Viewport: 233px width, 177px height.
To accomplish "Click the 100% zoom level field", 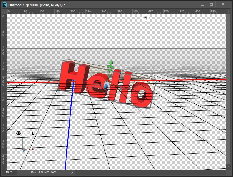I will (9, 172).
